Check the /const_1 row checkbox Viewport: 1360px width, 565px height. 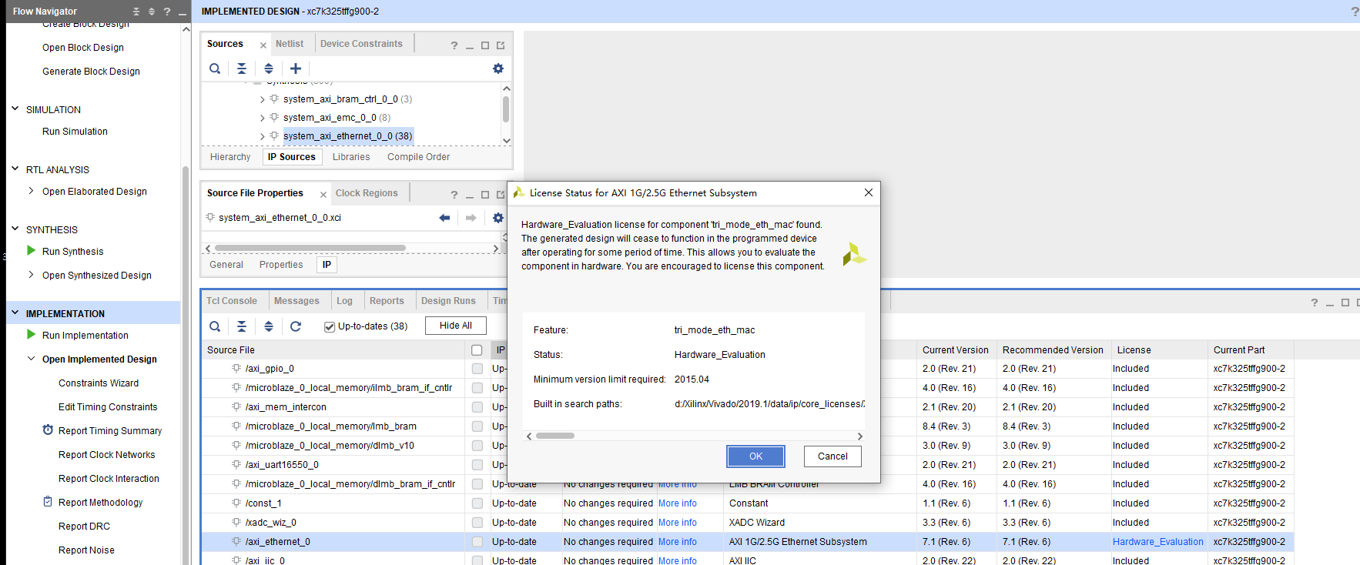coord(477,503)
